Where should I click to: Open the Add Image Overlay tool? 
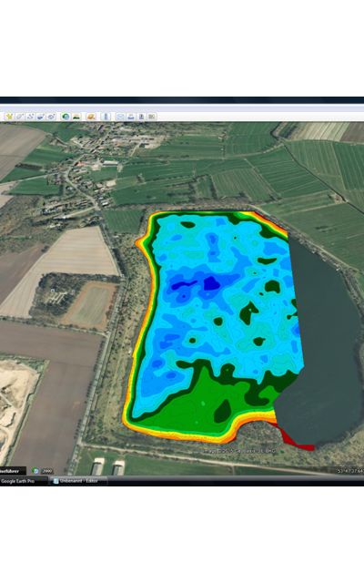40,117
